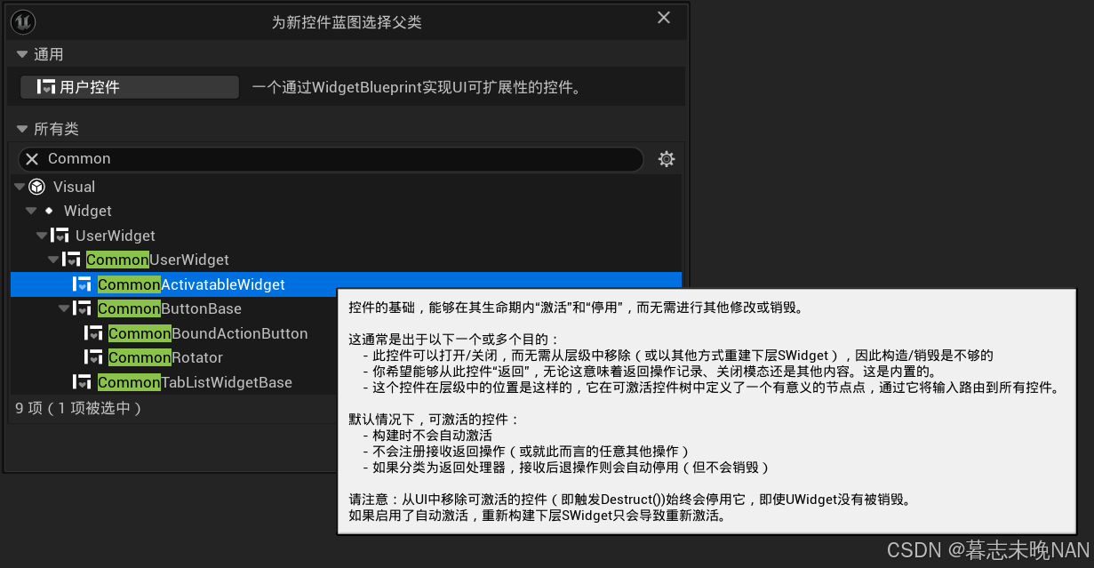Collapse the CommonUserWidget tree node
Screen dimensions: 1094x568
[53, 260]
